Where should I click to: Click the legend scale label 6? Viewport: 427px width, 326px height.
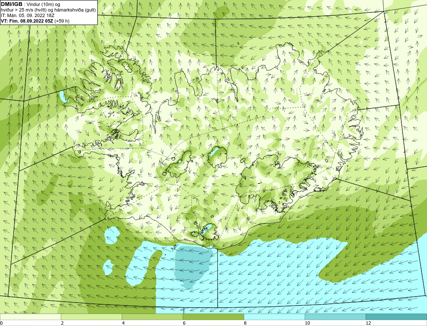pos(184,323)
